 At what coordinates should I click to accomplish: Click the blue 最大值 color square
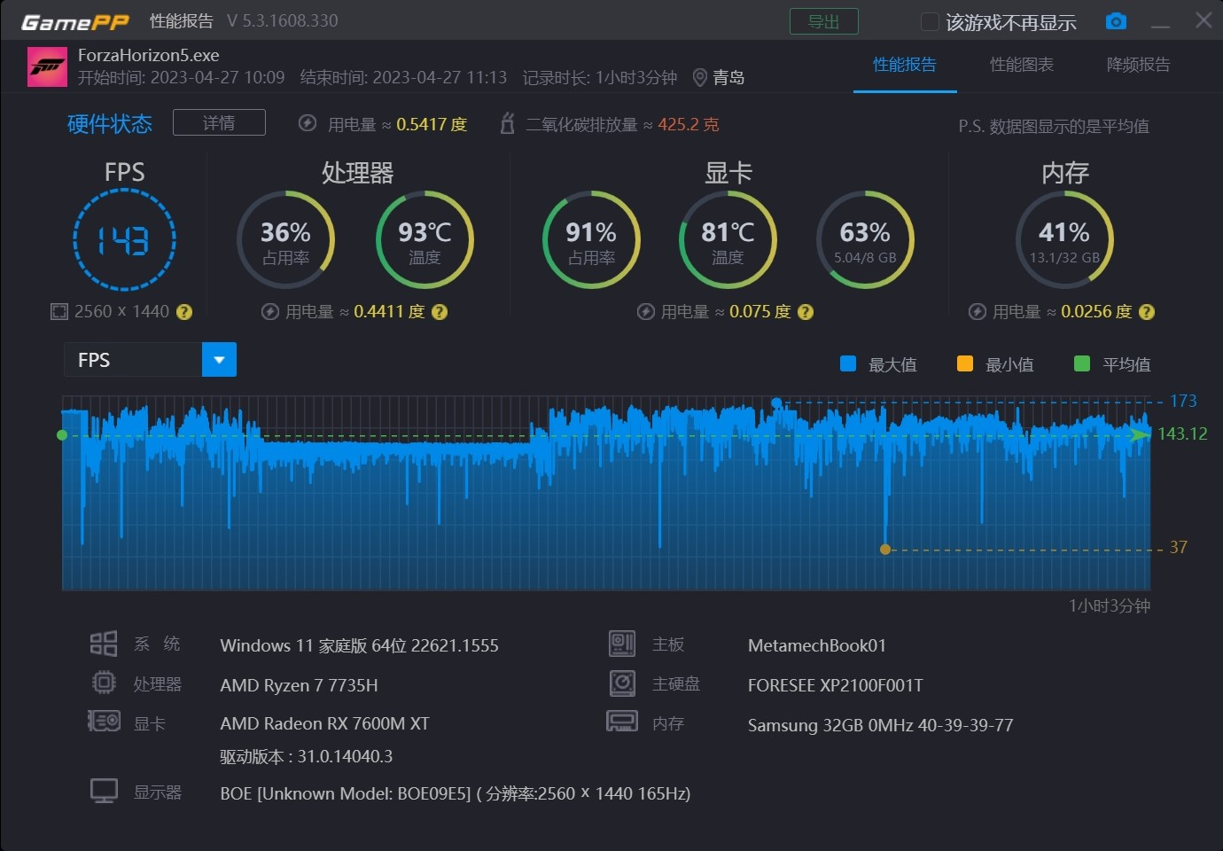point(847,363)
